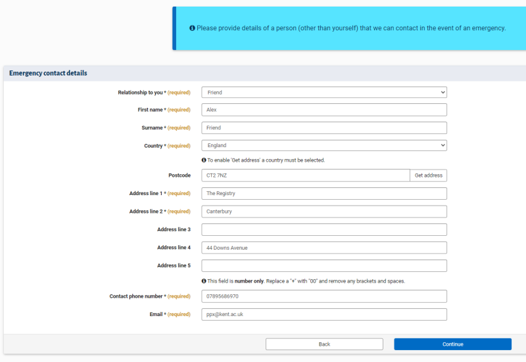The height and width of the screenshot is (362, 526).
Task: Open the Country dropdown showing England
Action: point(324,145)
